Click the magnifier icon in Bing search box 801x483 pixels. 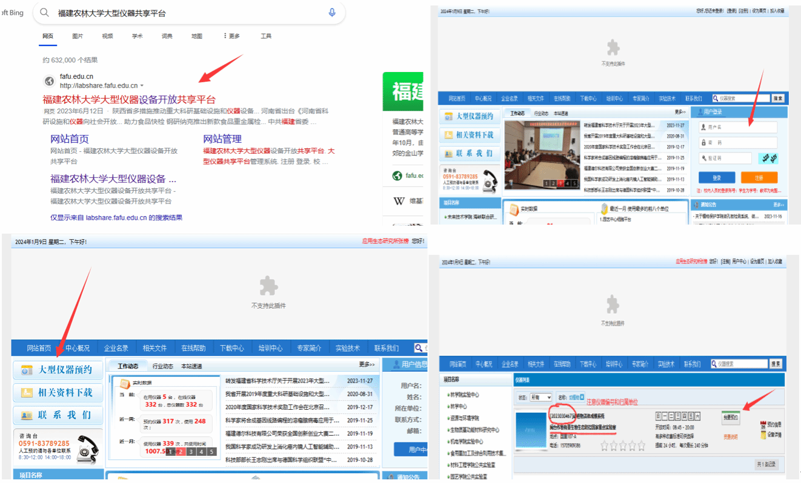tap(45, 13)
